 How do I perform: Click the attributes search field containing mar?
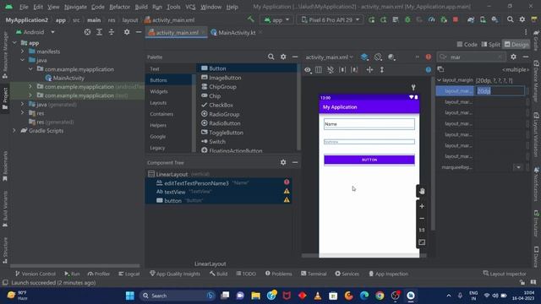472,57
